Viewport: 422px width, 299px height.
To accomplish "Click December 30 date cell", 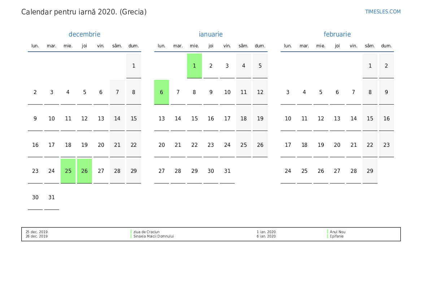I will click(35, 197).
